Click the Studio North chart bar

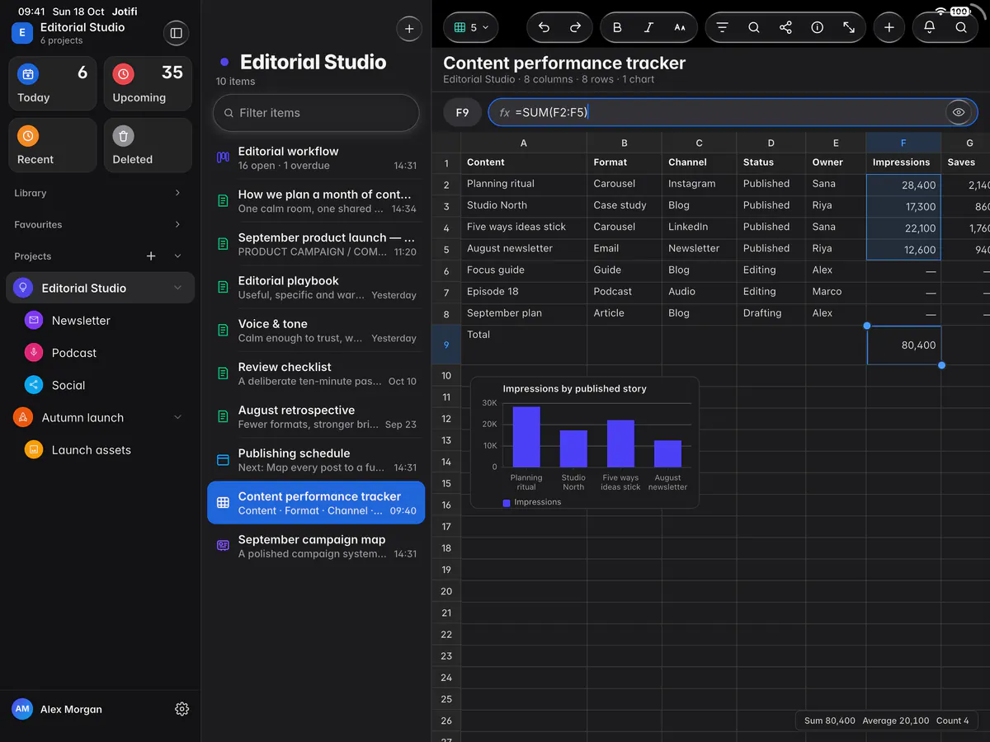click(x=573, y=448)
